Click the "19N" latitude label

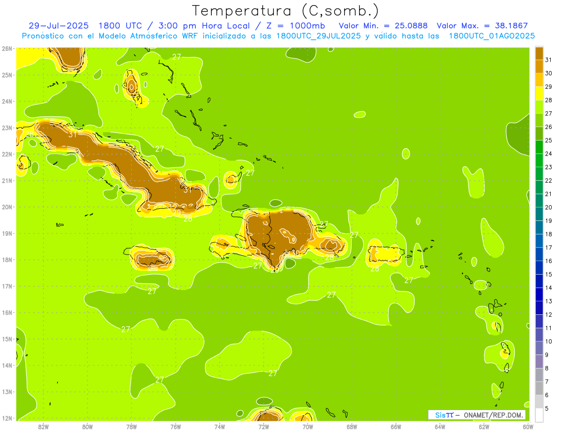7,233
